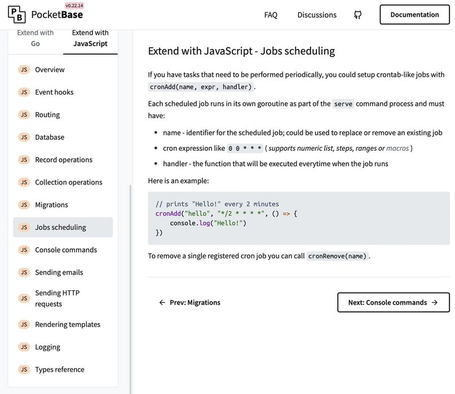Click the JS badge beside Logging
Image resolution: width=455 pixels, height=394 pixels.
pos(24,347)
